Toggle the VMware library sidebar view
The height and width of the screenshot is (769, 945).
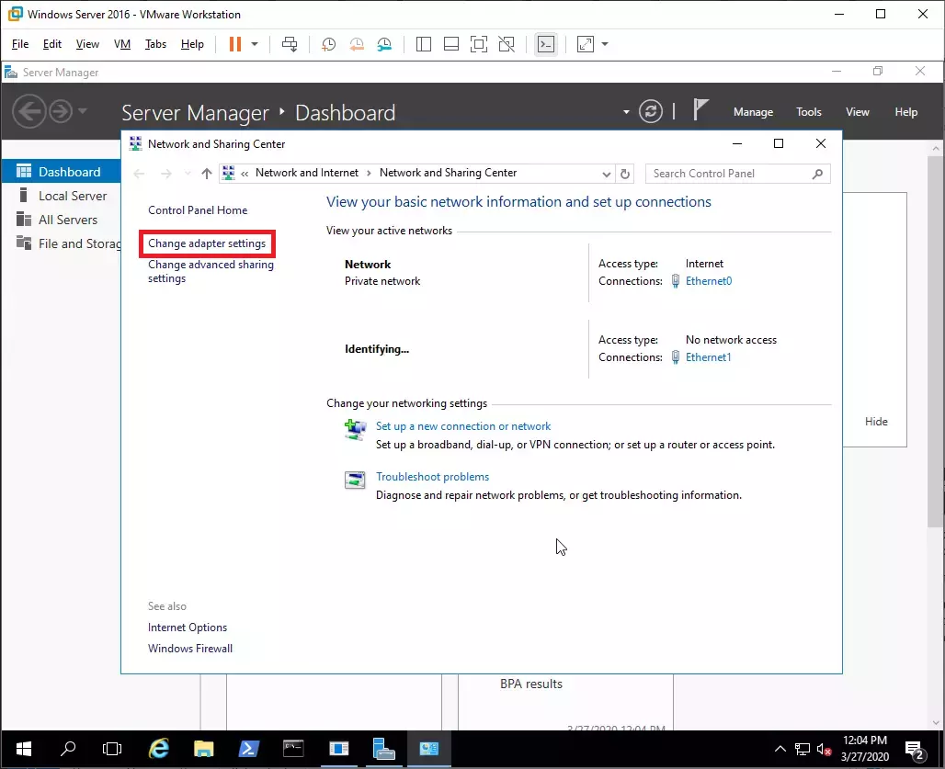[x=424, y=44]
